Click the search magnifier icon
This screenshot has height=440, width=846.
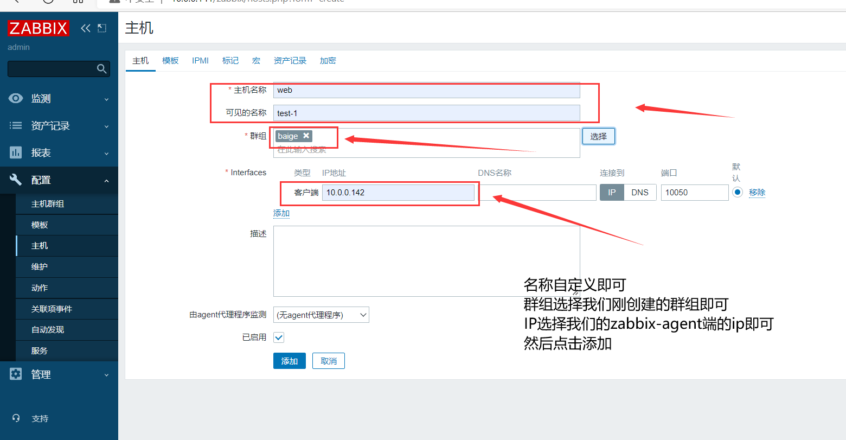tap(101, 68)
